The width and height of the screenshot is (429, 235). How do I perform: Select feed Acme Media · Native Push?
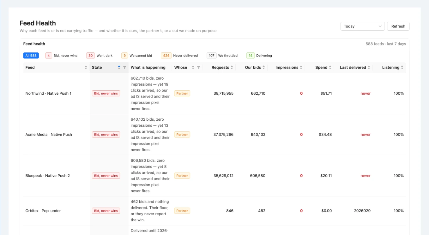coord(49,135)
